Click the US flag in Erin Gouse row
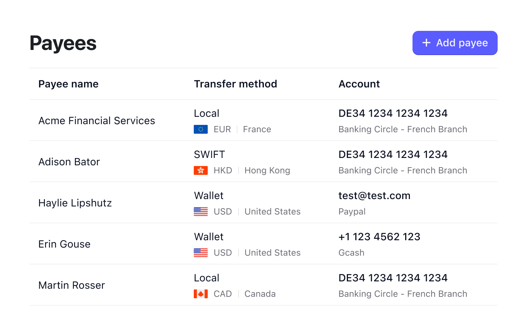 pyautogui.click(x=201, y=253)
